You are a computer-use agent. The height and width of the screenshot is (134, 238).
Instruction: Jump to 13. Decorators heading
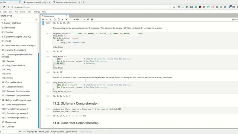[x=9, y=122]
